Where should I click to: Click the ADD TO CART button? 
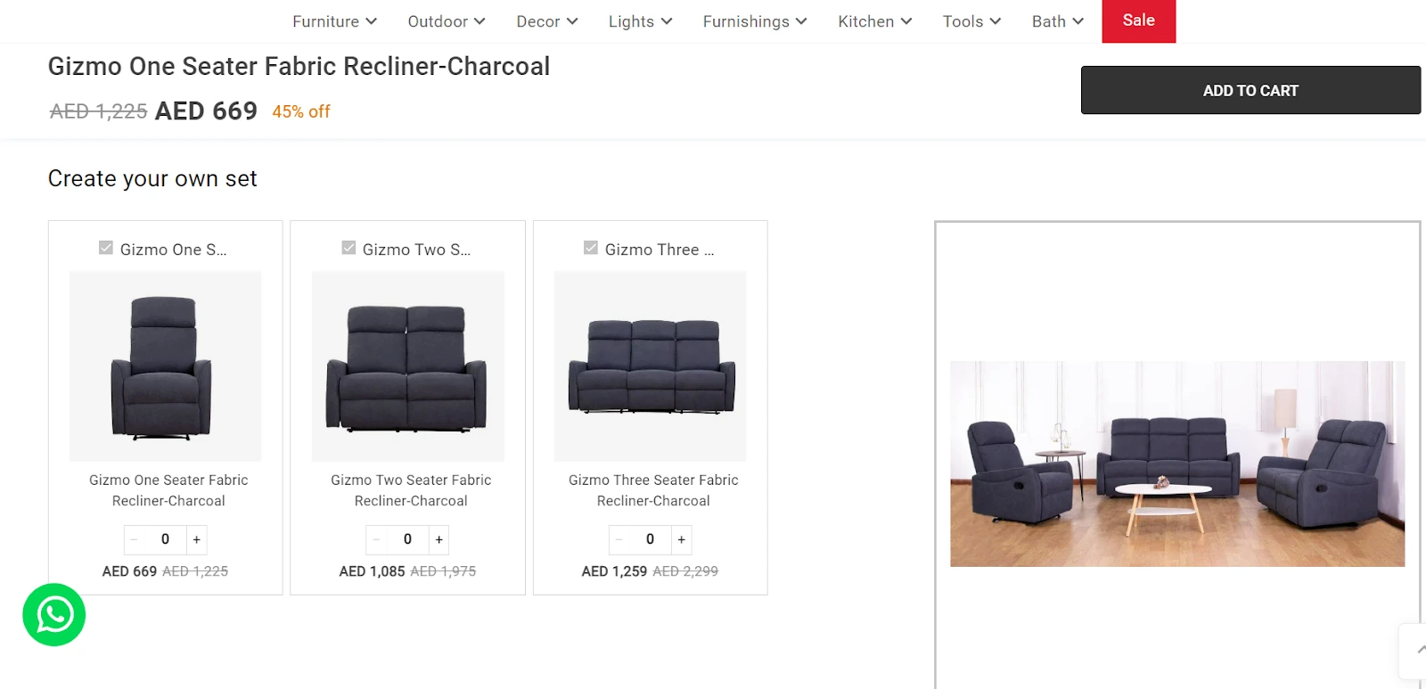(1250, 90)
